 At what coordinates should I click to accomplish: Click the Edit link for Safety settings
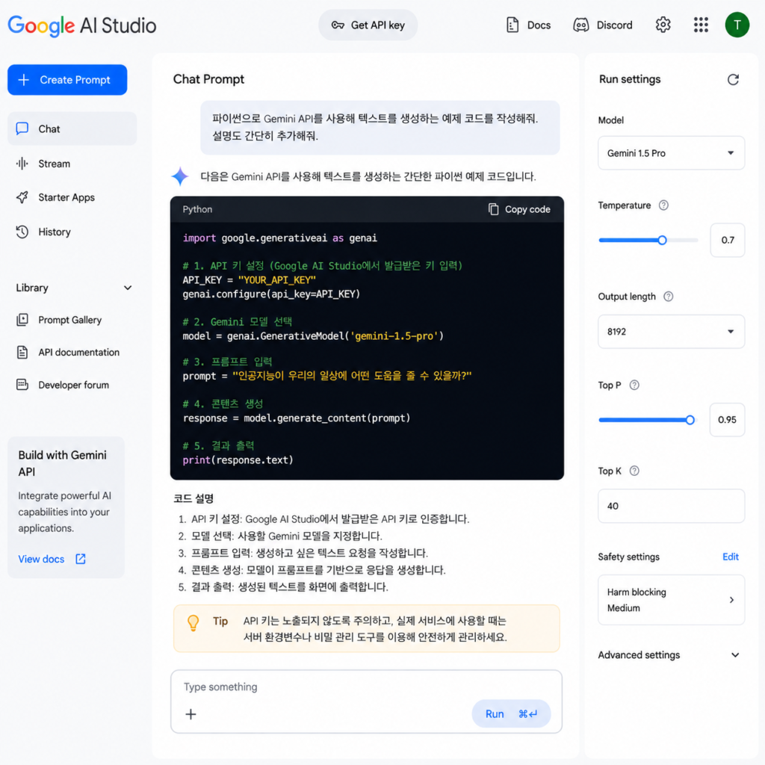coord(731,557)
